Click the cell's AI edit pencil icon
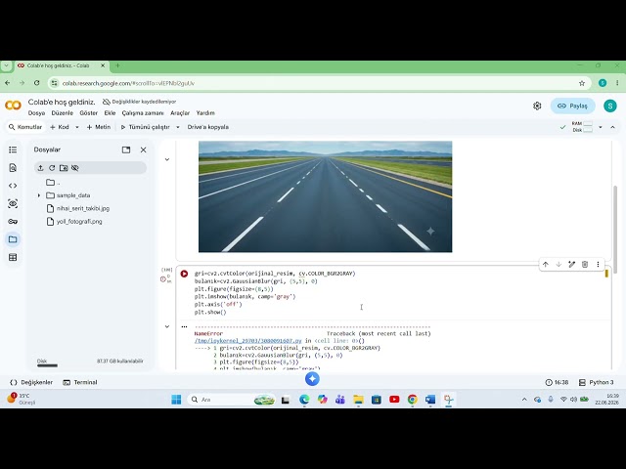 (x=571, y=264)
